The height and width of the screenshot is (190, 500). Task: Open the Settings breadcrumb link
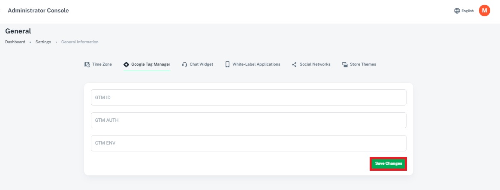(43, 42)
